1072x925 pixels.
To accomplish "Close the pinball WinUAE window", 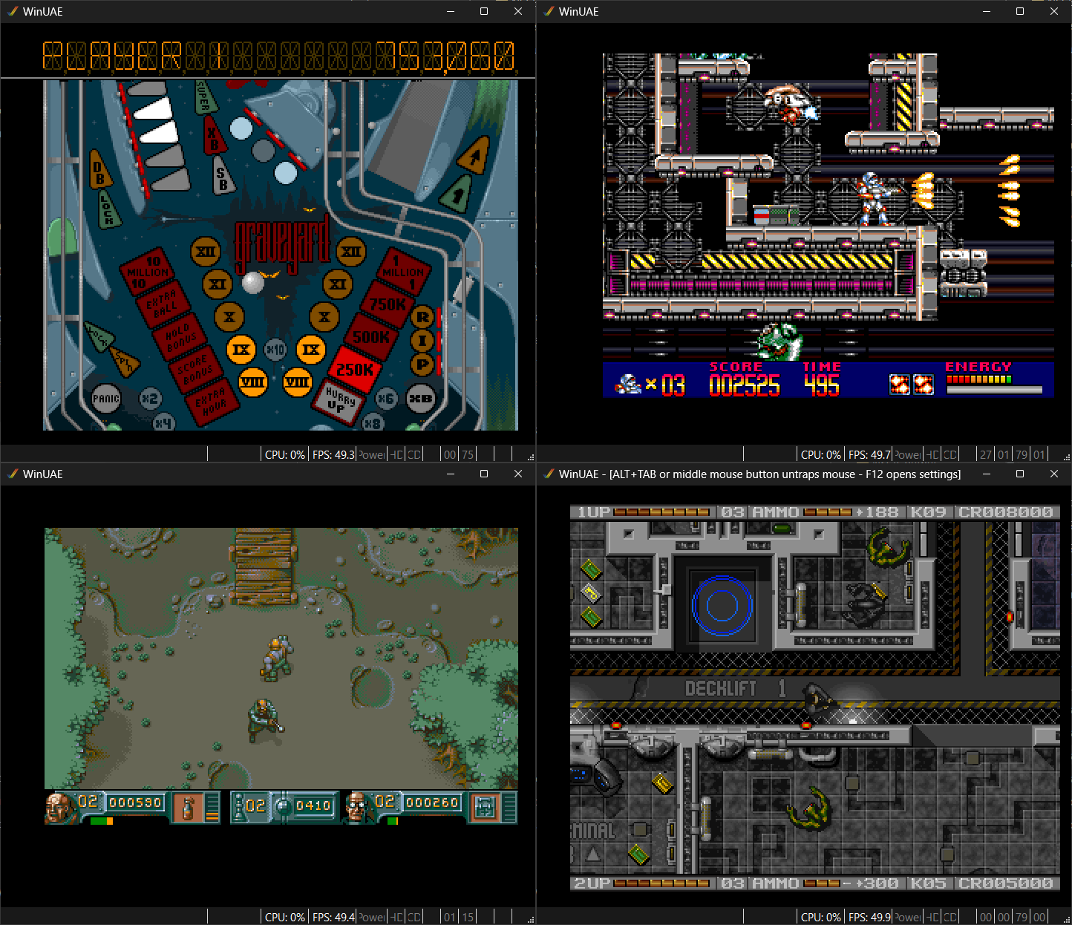I will pos(518,11).
